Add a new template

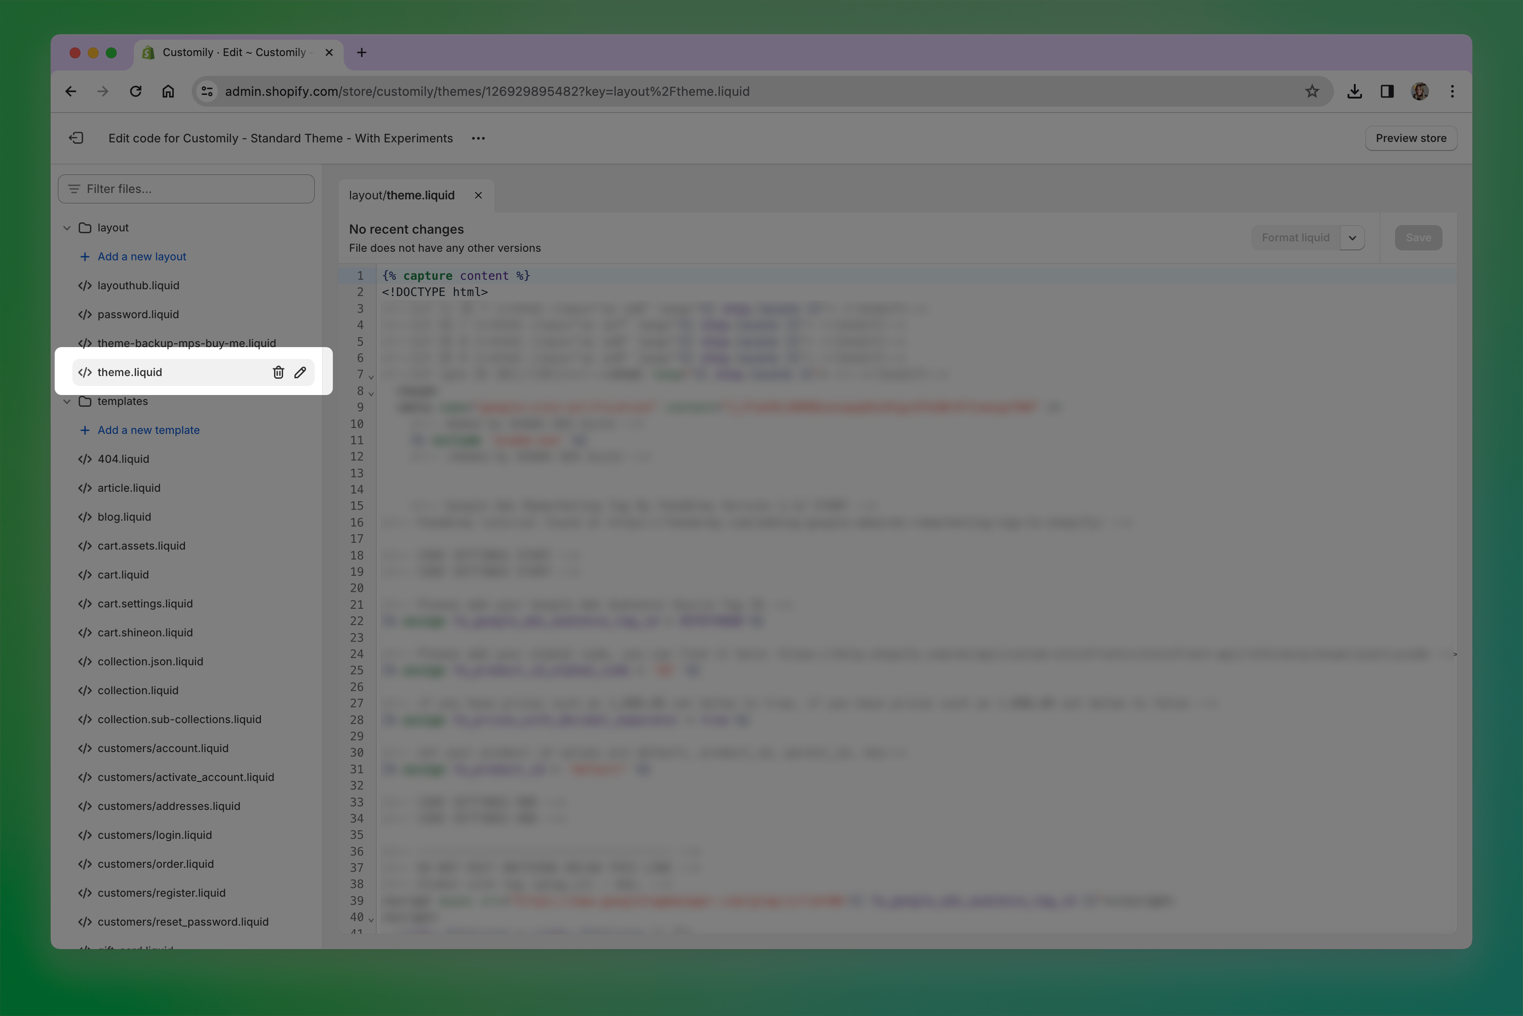point(148,430)
